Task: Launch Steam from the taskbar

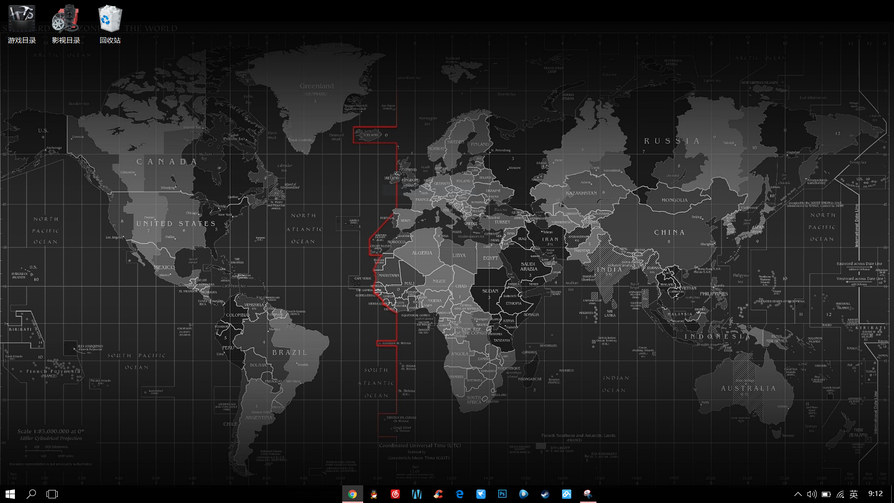Action: tap(545, 494)
